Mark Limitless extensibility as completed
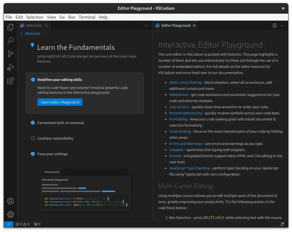Viewport: 292px width, 232px height. pos(33,138)
